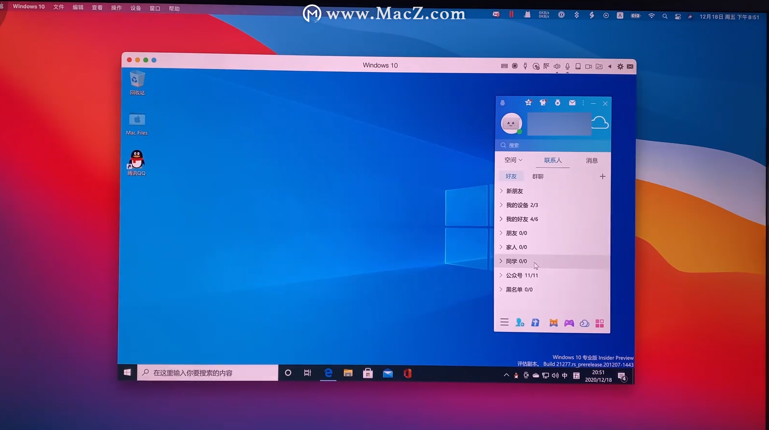Click Parallels keyboard icon in window title bar
The height and width of the screenshot is (430, 769).
click(504, 66)
